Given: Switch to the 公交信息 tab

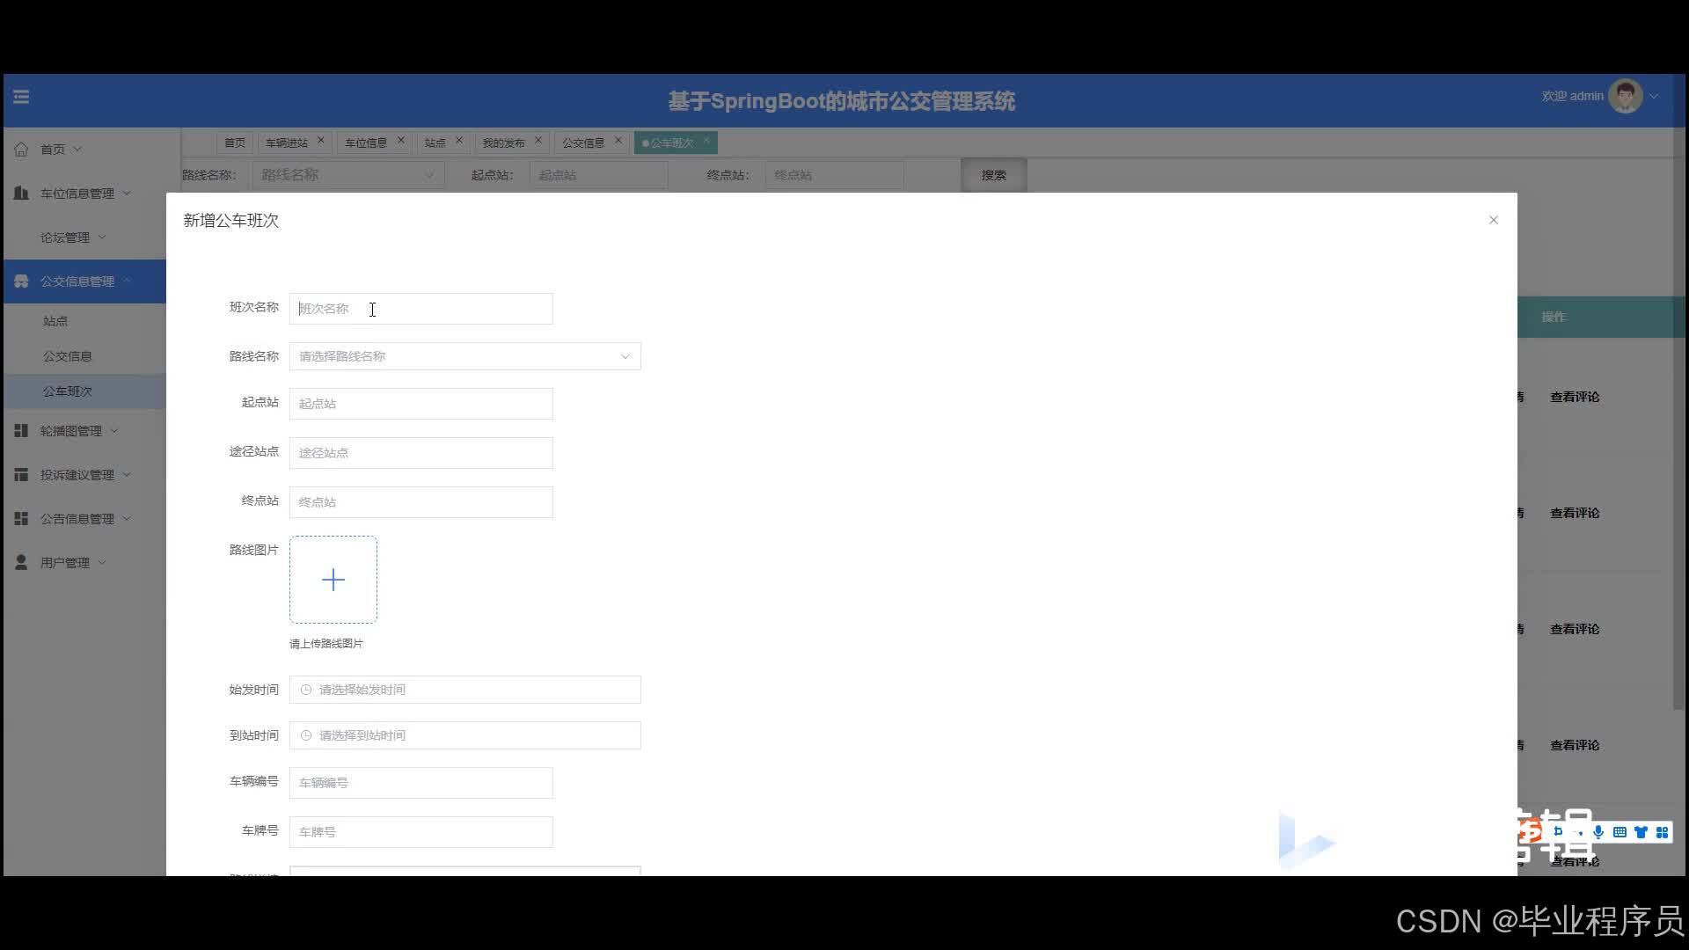Looking at the screenshot, I should click(x=582, y=142).
